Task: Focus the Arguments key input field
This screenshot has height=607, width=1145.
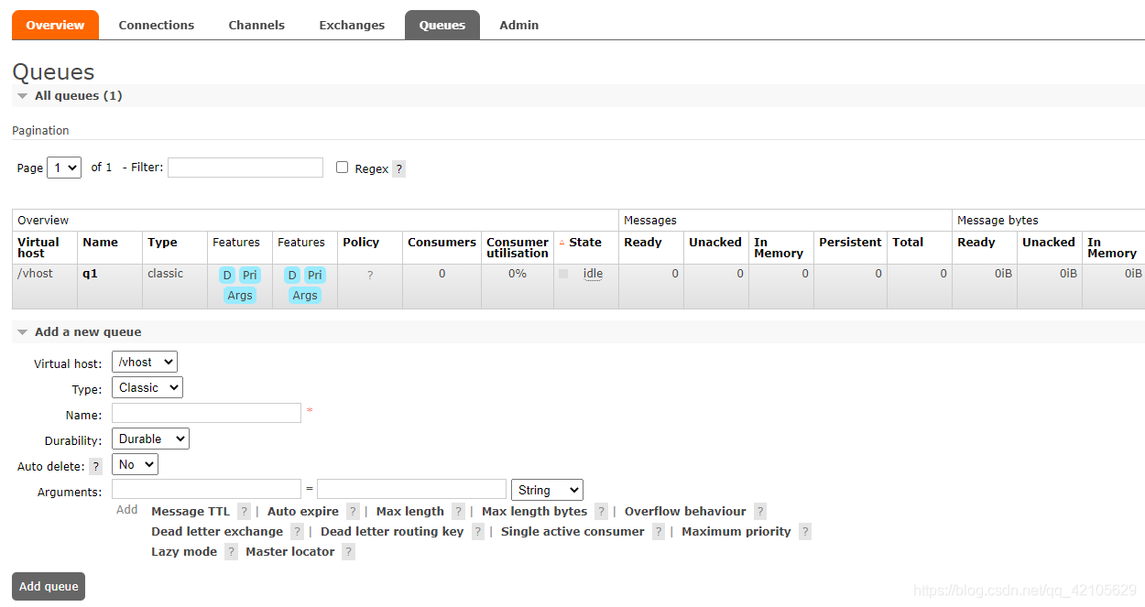Action: tap(206, 490)
